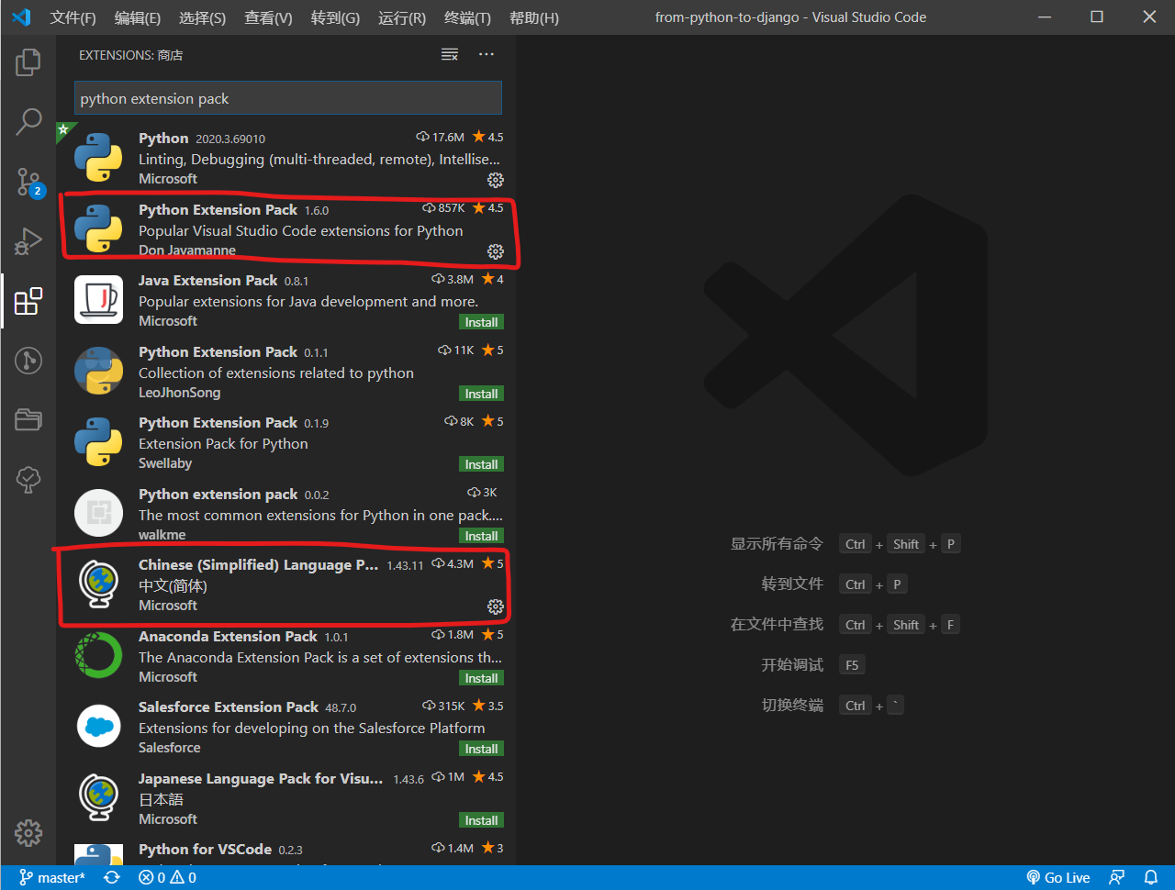Viewport: 1175px width, 890px height.
Task: Click the Anaconda Extension Pack logo
Action: [98, 655]
